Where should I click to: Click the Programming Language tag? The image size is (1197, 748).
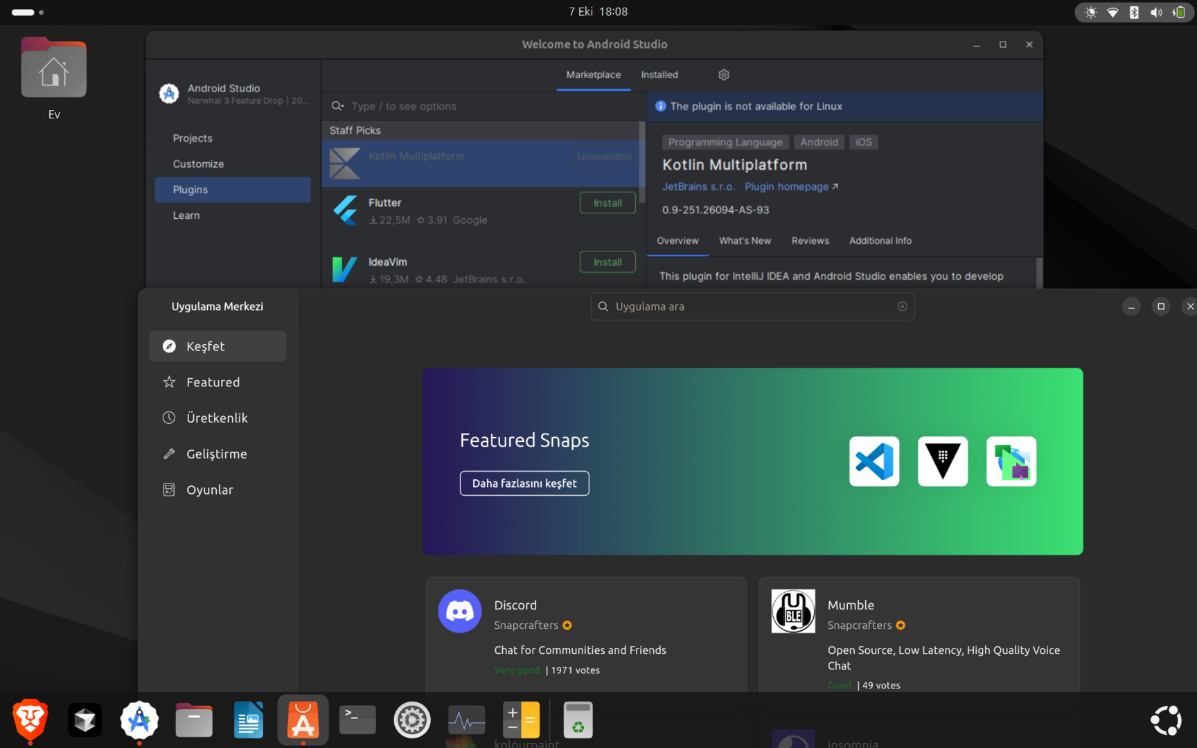(725, 142)
